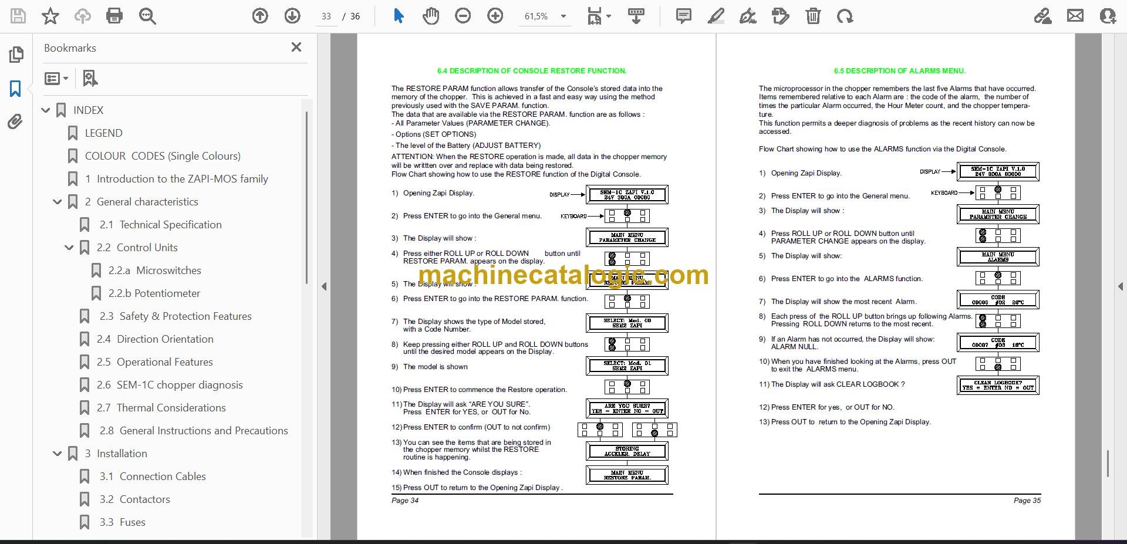
Task: Collapse 2 General characteristics bookmark
Action: pos(58,202)
